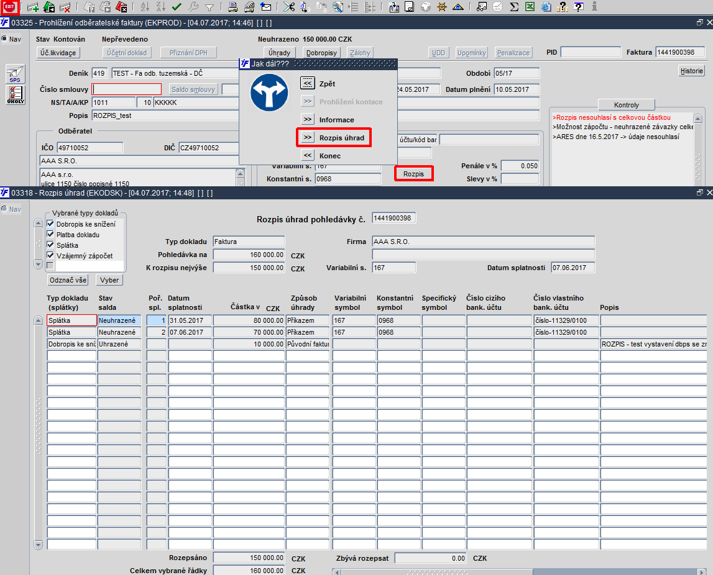This screenshot has width=713, height=575.
Task: Select Nav radio in invoice window
Action: point(4,38)
